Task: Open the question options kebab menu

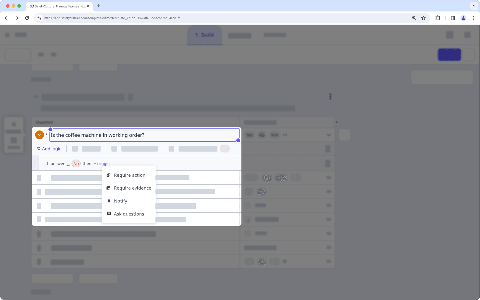Action: click(330, 96)
